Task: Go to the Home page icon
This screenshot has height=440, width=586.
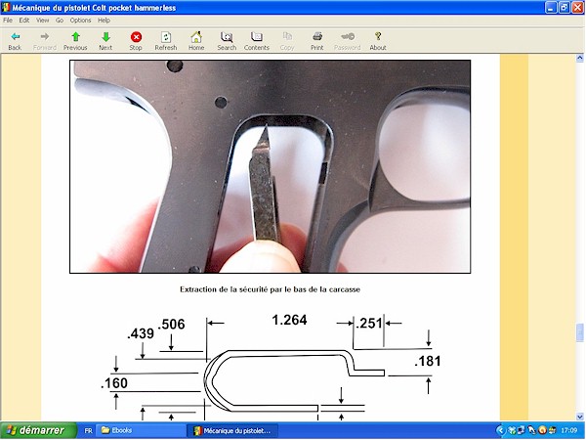Action: click(x=196, y=40)
